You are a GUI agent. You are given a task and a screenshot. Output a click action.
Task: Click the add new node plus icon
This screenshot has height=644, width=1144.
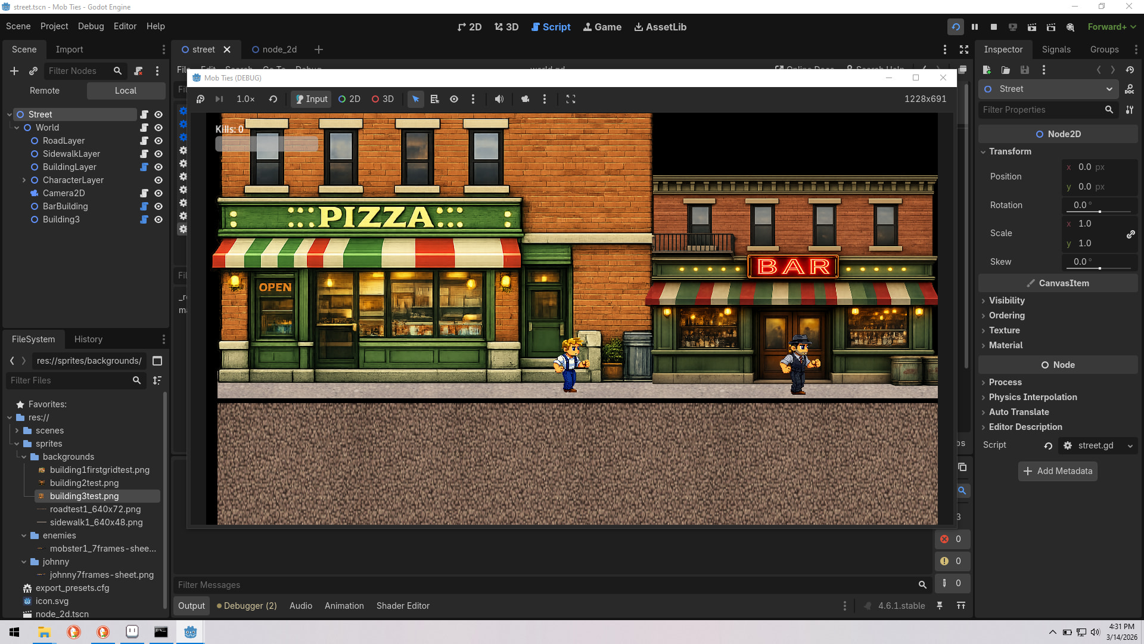[x=14, y=71]
